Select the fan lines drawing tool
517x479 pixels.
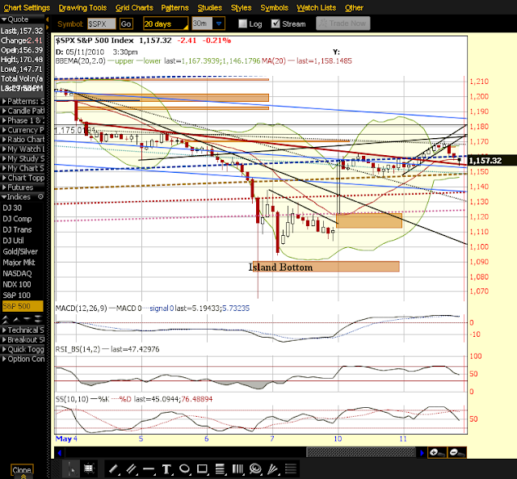pos(273,468)
